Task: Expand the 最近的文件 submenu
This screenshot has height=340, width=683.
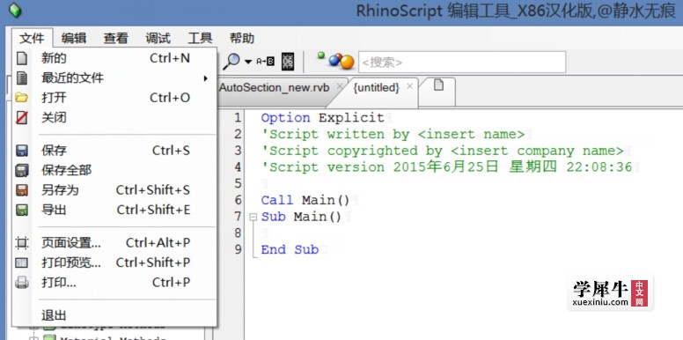Action: pyautogui.click(x=114, y=78)
